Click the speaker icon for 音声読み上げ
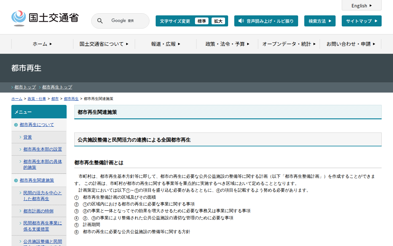393x246 pixels. [241, 21]
